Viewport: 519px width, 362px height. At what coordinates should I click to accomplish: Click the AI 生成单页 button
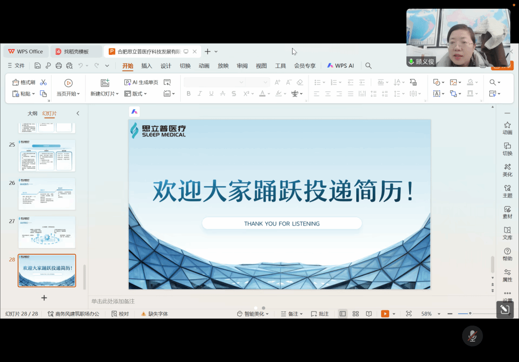141,82
